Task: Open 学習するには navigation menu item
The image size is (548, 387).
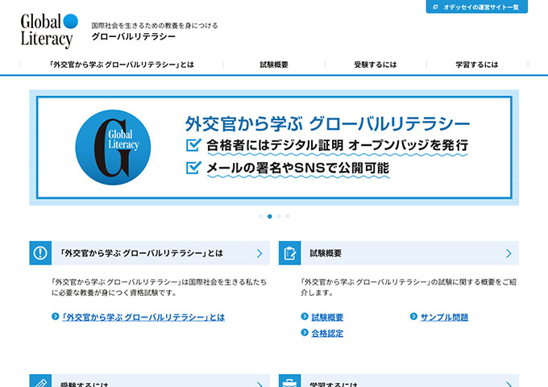Action: pyautogui.click(x=477, y=64)
